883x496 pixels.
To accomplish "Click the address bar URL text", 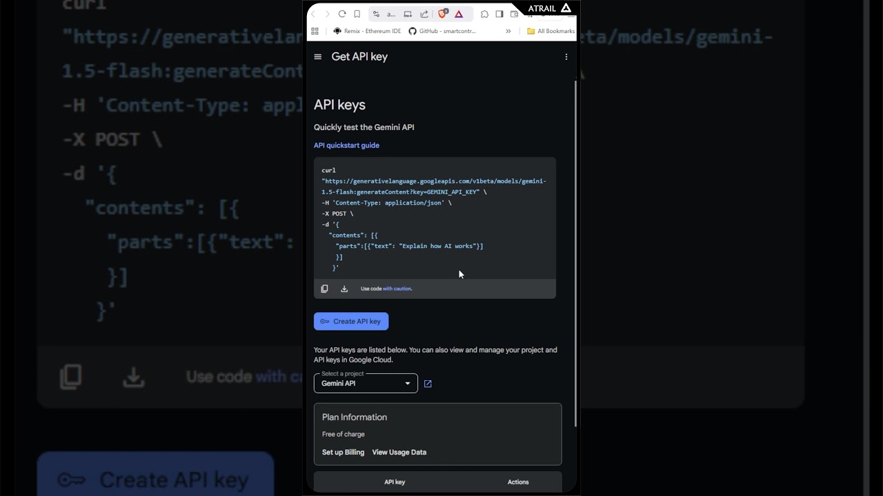I will [x=391, y=14].
